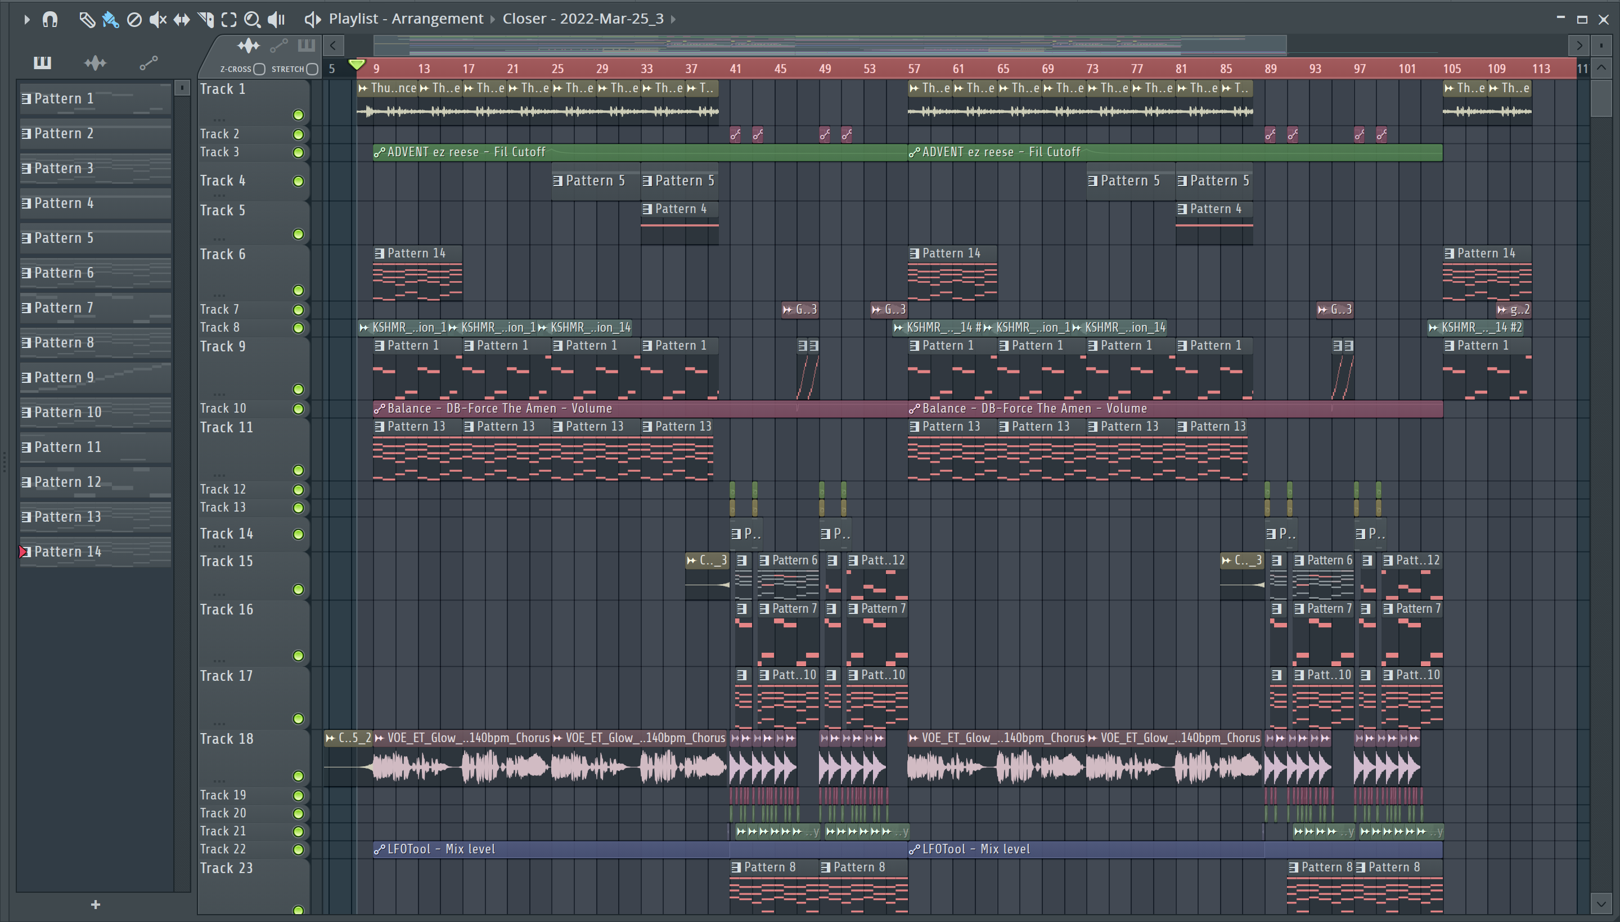
Task: Click Track 16 header label
Action: (x=226, y=610)
